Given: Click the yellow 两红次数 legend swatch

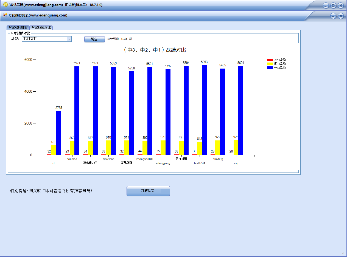Looking at the screenshot, I should point(270,64).
